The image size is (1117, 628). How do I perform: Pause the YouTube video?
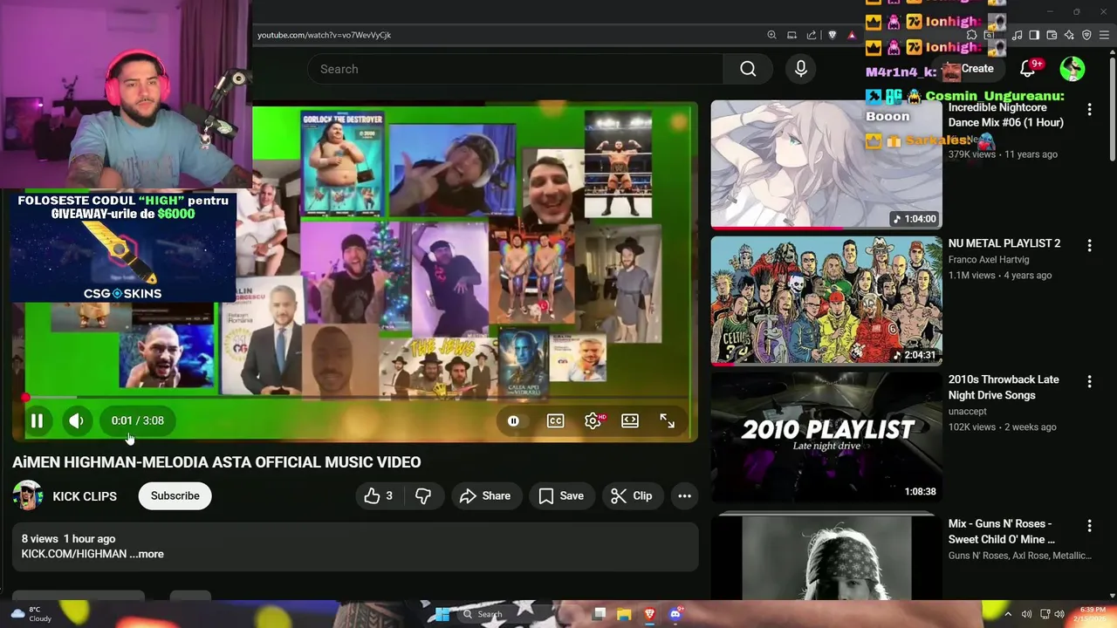(x=37, y=421)
